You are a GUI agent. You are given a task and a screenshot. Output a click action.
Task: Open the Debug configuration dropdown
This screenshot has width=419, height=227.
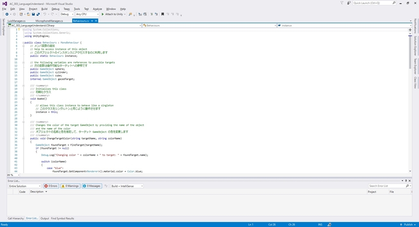point(67,14)
